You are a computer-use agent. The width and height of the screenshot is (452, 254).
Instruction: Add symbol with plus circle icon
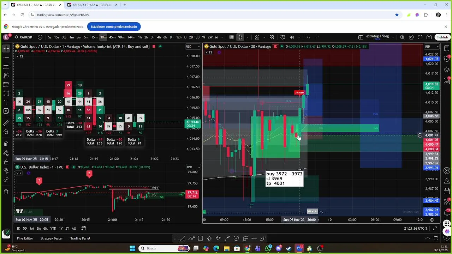click(40, 37)
